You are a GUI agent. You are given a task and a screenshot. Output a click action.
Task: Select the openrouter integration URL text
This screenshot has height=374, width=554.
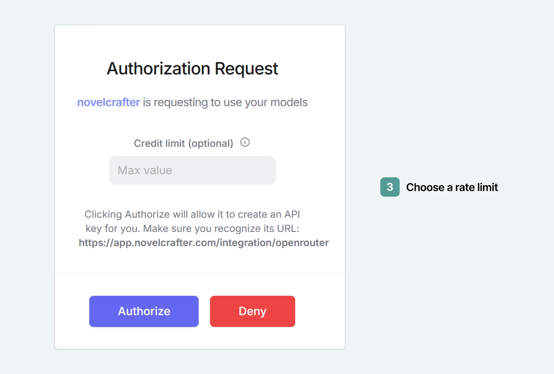coord(203,243)
